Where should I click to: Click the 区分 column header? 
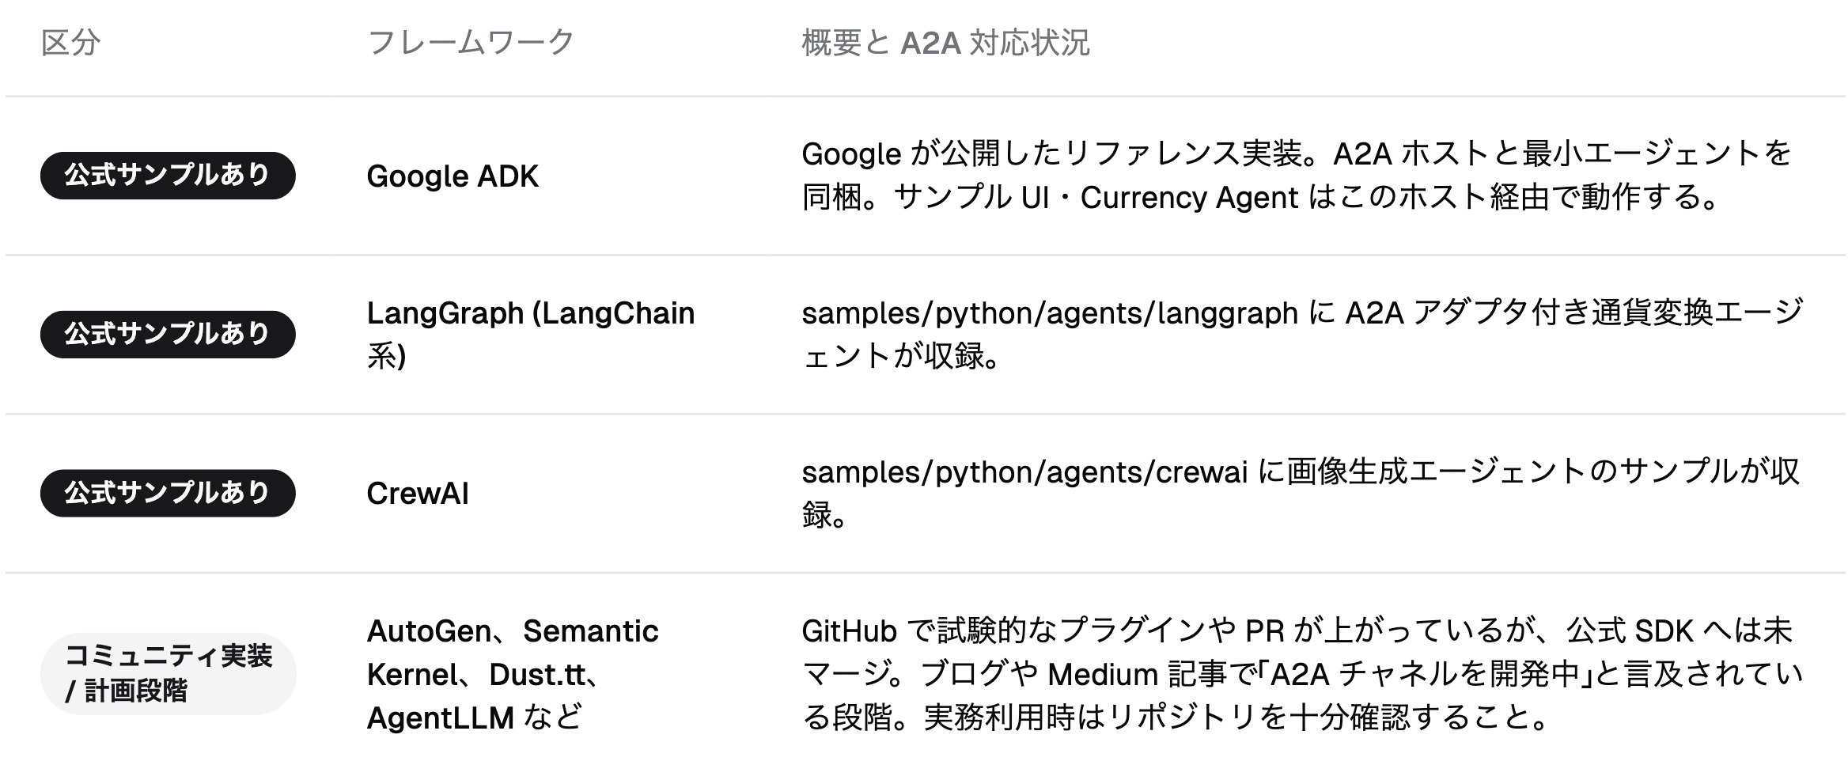pos(70,43)
